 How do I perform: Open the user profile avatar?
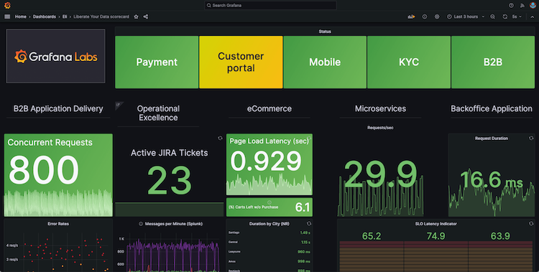(x=533, y=5)
